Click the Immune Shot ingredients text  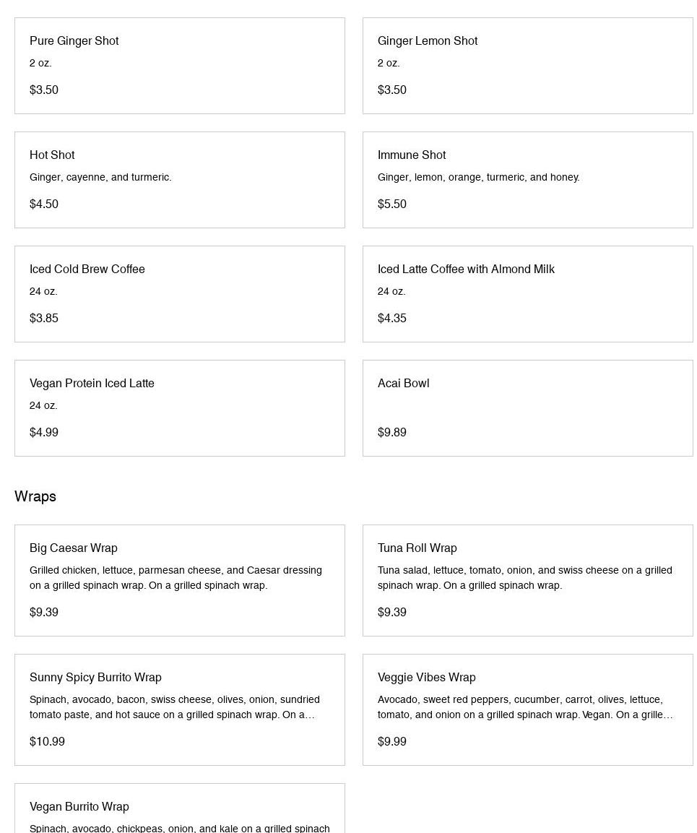pyautogui.click(x=478, y=178)
